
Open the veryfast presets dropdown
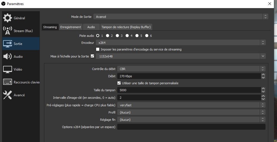tap(191, 105)
